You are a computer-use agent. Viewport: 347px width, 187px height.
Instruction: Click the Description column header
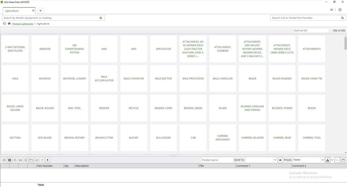136,166
